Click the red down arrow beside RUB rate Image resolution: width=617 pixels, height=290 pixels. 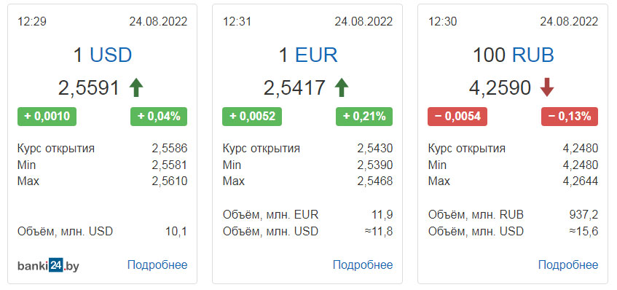(547, 87)
